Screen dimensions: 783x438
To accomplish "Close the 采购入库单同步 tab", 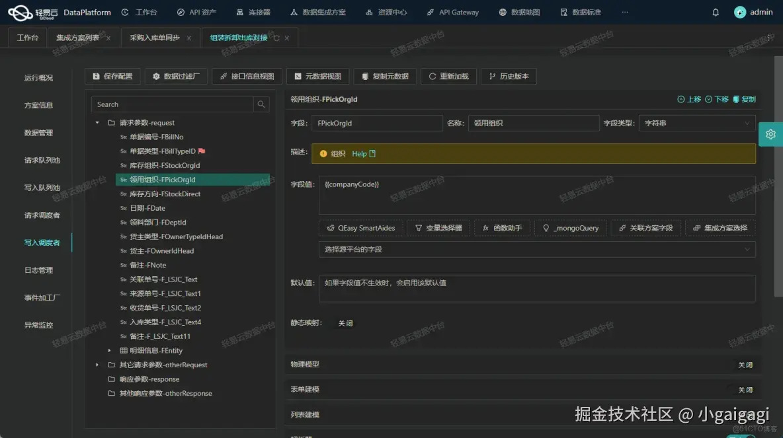I will click(188, 38).
